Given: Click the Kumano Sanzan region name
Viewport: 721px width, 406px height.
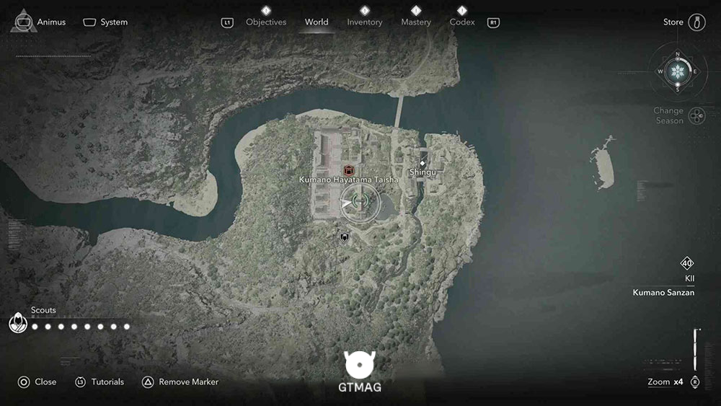Looking at the screenshot, I should tap(663, 293).
